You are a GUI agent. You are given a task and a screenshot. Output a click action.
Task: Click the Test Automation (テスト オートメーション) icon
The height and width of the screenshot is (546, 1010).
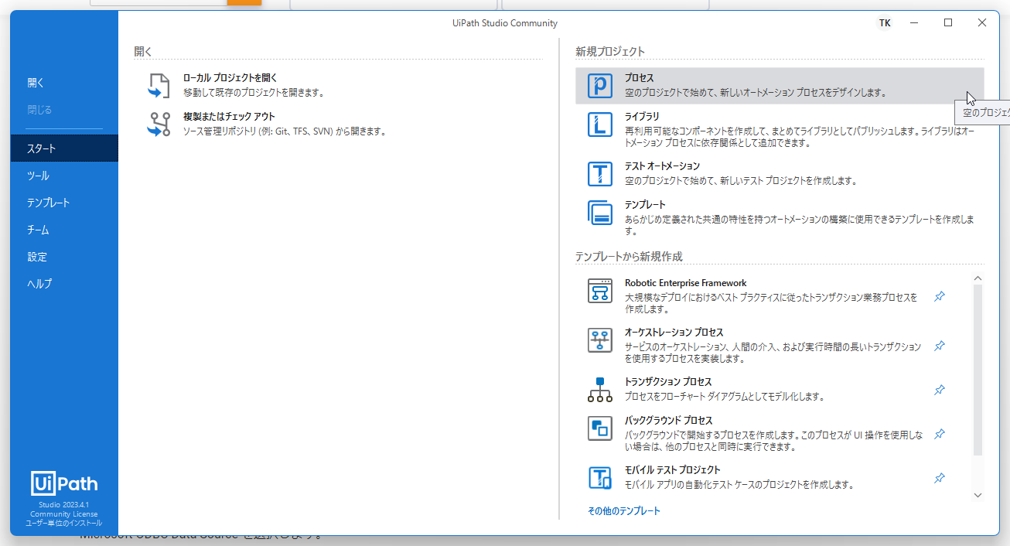(600, 174)
